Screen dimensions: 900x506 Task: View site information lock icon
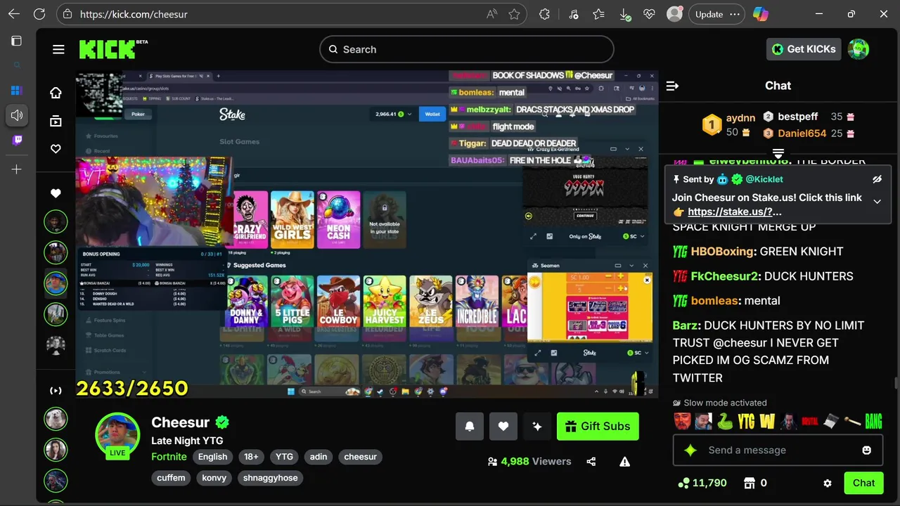coord(67,14)
